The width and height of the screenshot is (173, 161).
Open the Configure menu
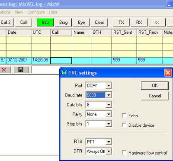pos(36,12)
